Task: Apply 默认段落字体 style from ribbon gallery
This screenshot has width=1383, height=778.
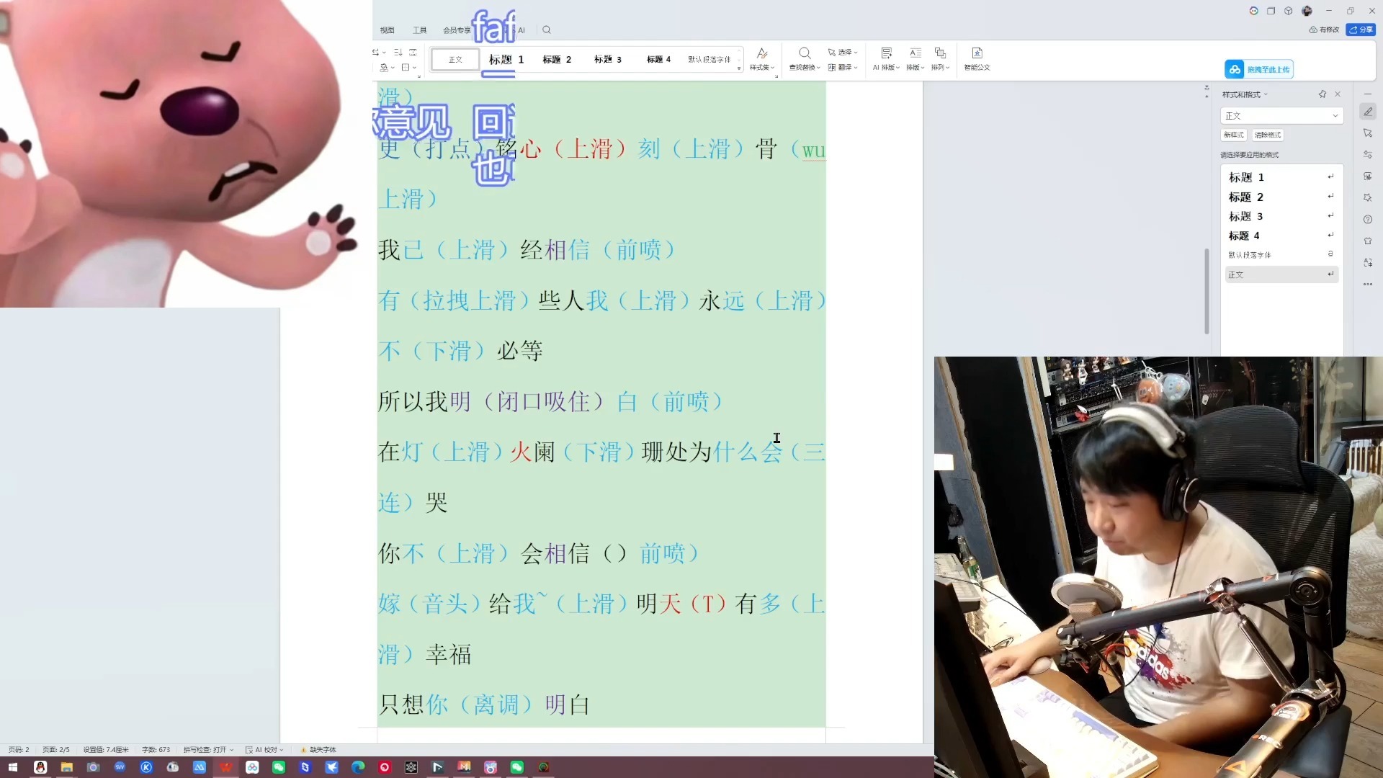Action: 709,60
